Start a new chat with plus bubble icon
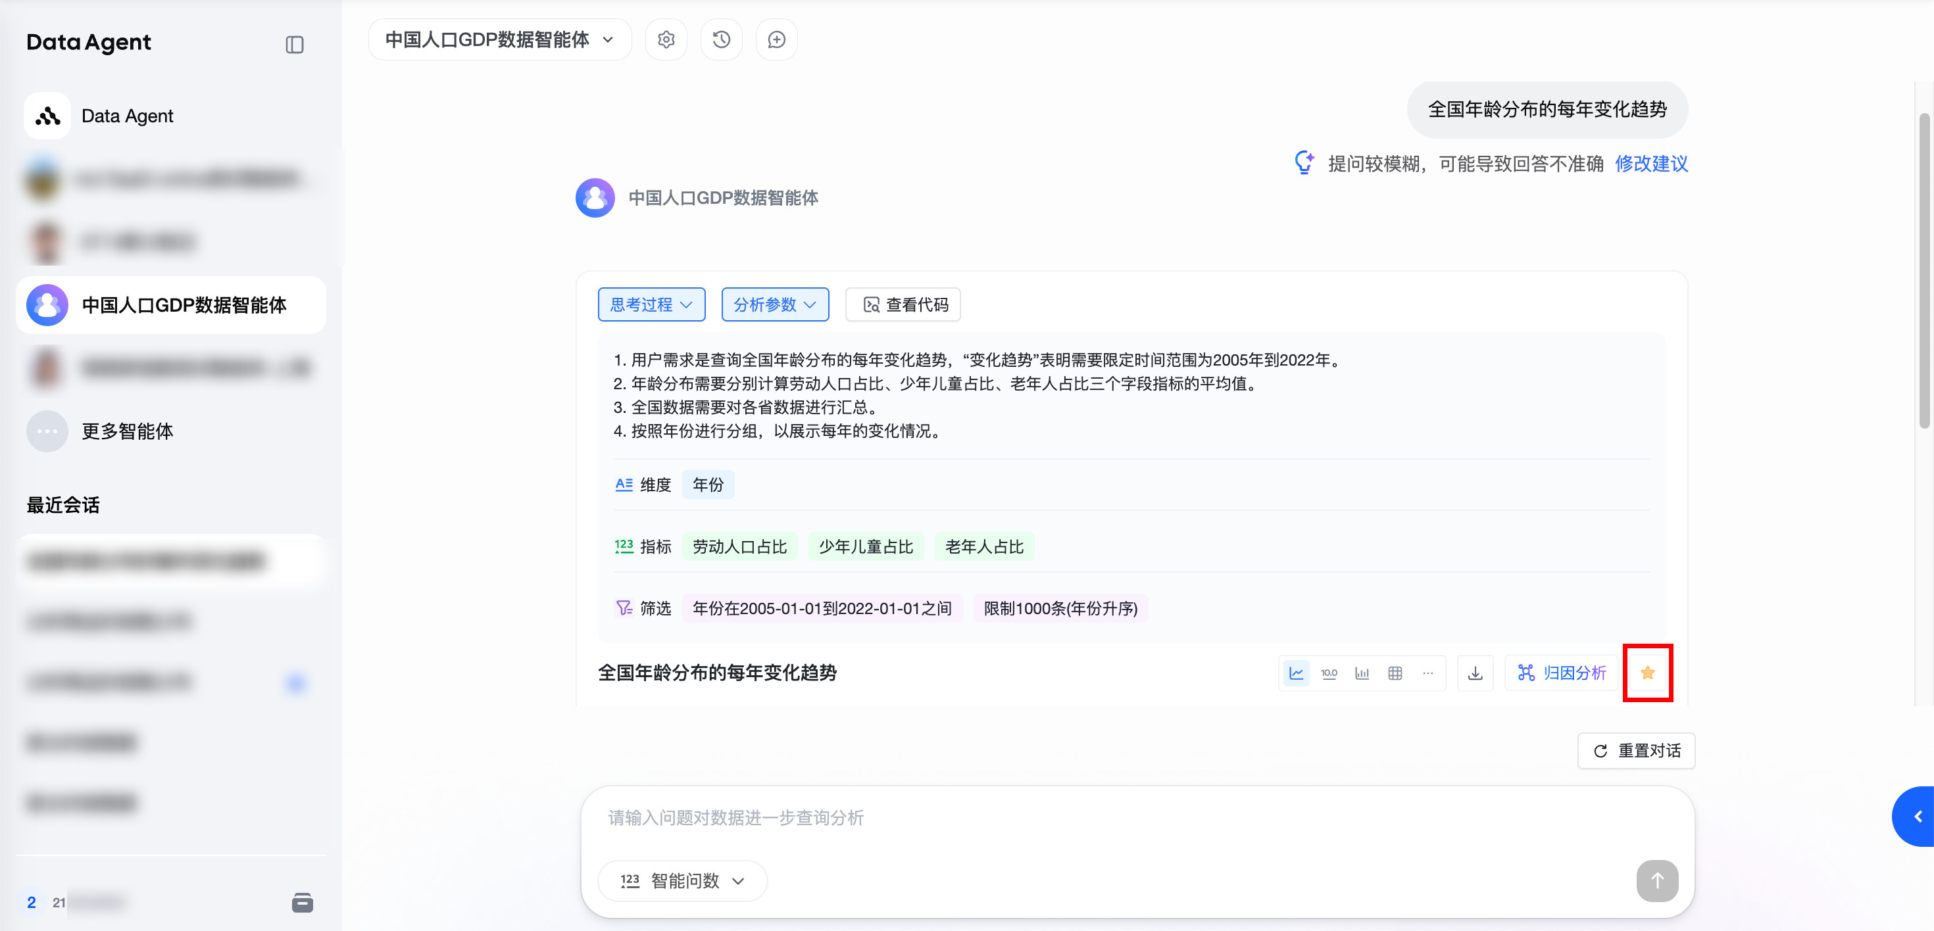 pos(776,39)
